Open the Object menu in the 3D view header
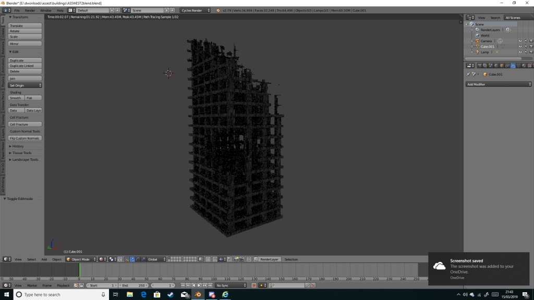The width and height of the screenshot is (534, 300). (56, 259)
